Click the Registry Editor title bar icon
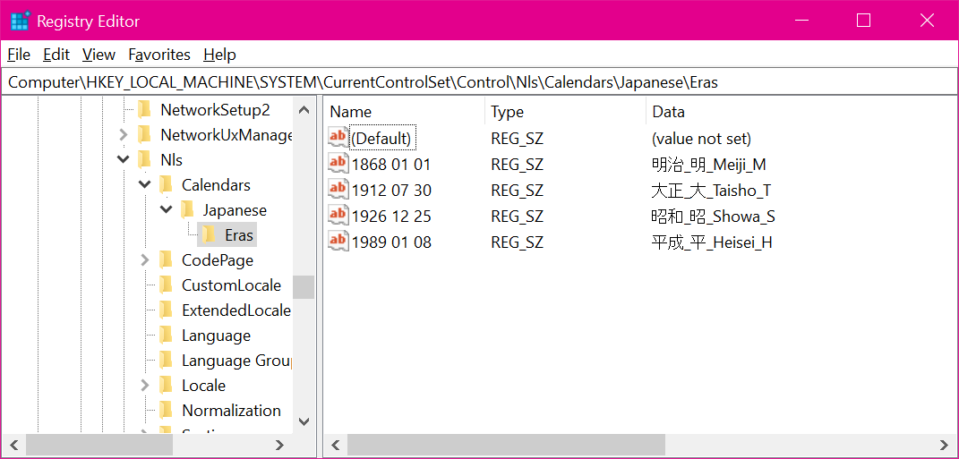The height and width of the screenshot is (459, 959). 20,21
